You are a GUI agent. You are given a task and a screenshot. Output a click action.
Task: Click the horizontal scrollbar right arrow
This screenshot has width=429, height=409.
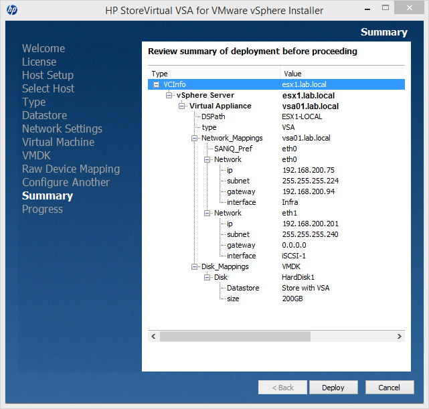pos(400,336)
